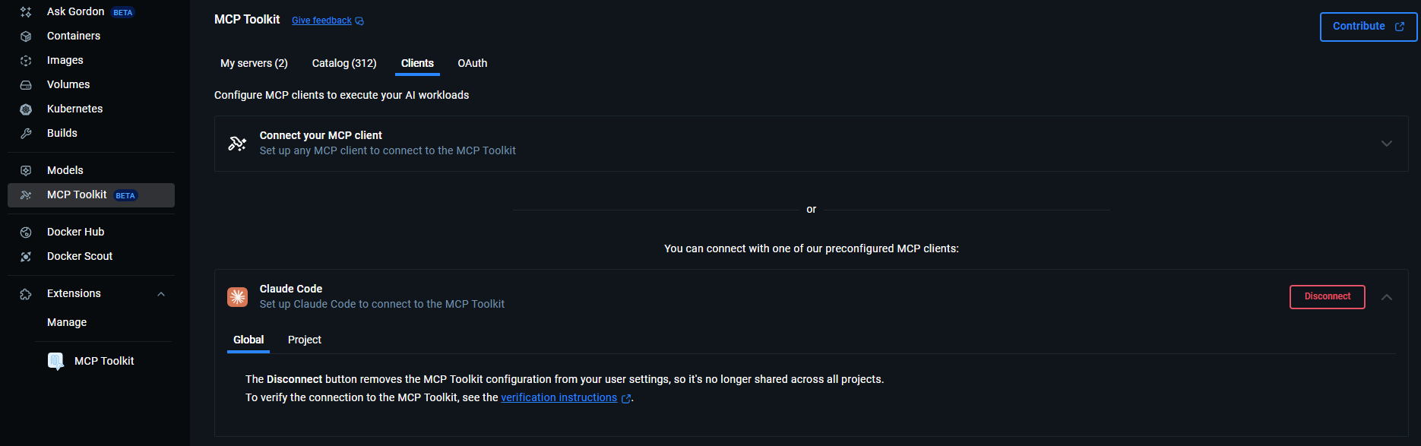
Task: Click the Builds wrench icon
Action: point(26,134)
